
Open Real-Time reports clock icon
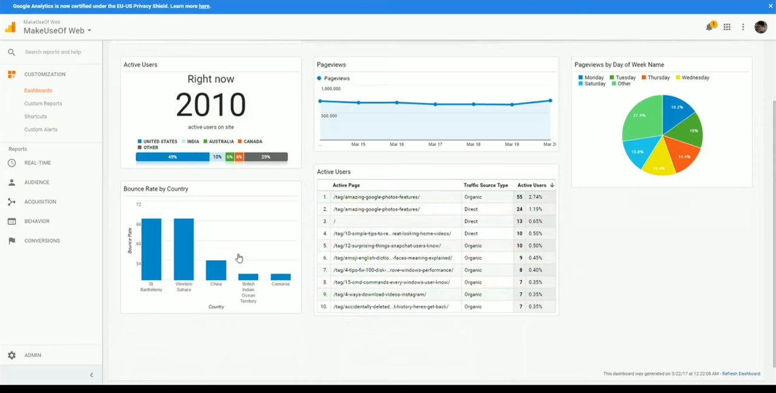pyautogui.click(x=12, y=163)
